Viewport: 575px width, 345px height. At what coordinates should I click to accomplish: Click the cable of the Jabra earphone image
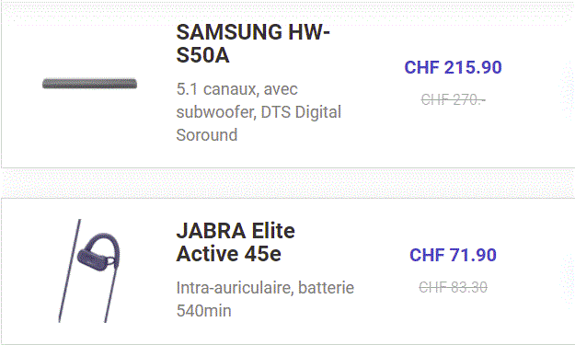[70, 271]
